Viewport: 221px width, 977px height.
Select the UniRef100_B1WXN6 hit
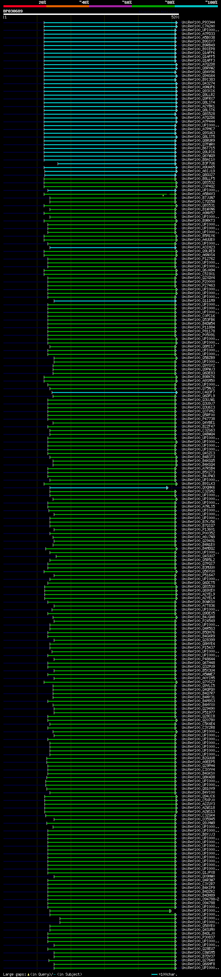coord(198,209)
